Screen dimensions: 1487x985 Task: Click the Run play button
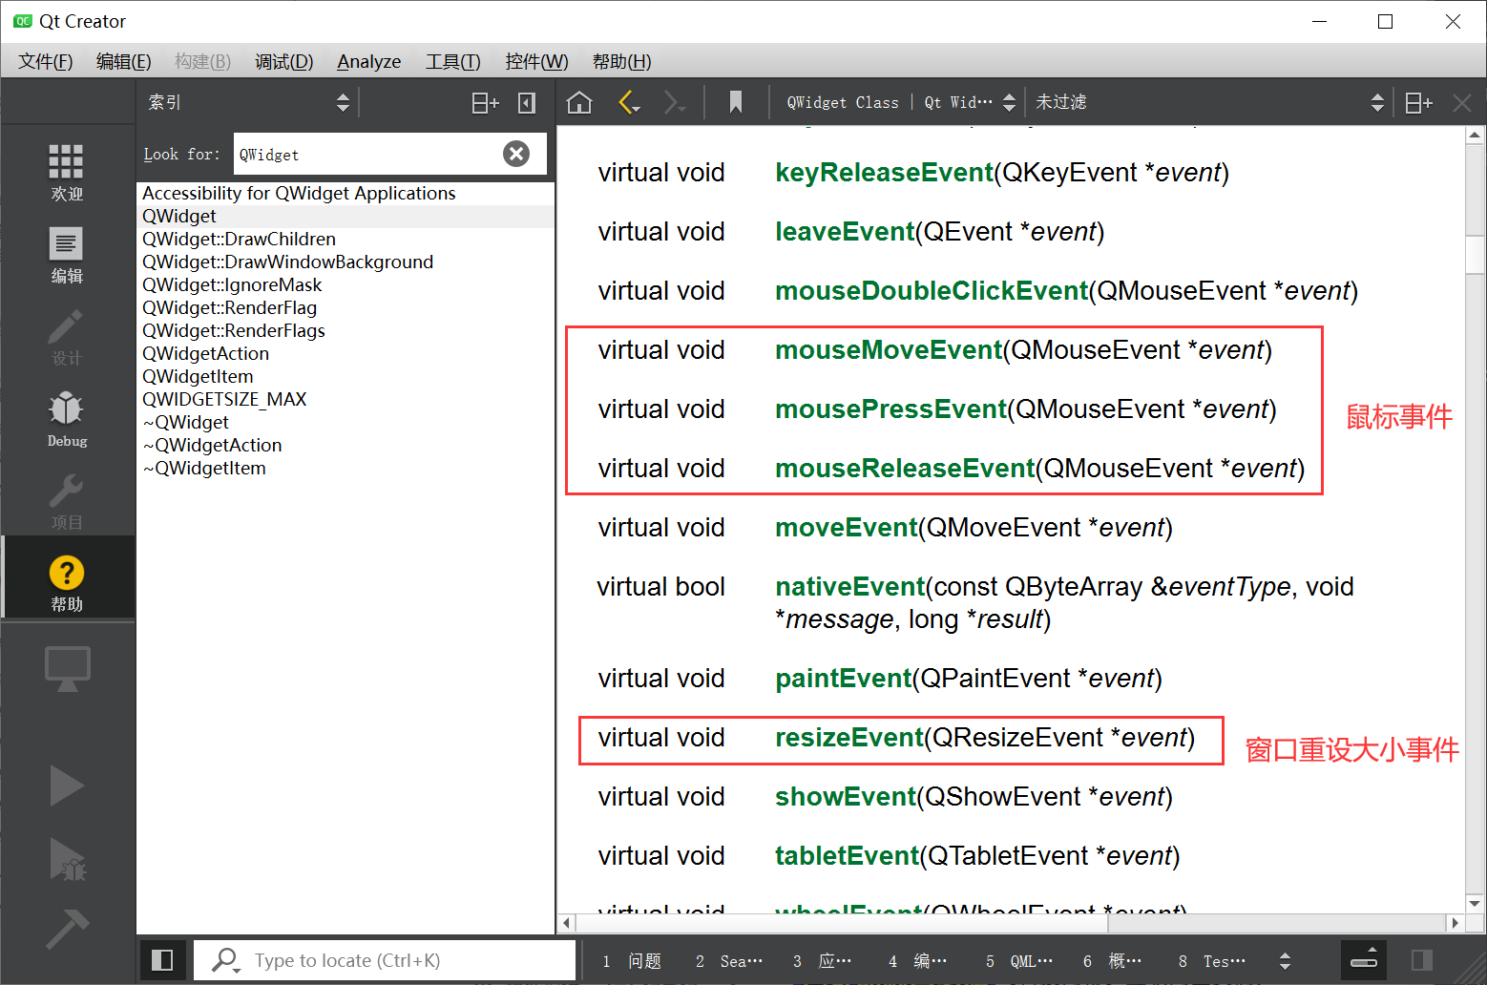[67, 786]
